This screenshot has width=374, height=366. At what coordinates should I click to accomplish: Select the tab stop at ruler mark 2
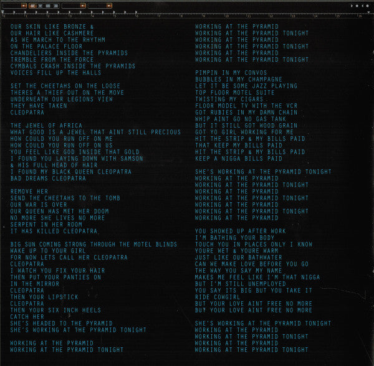(47, 12)
